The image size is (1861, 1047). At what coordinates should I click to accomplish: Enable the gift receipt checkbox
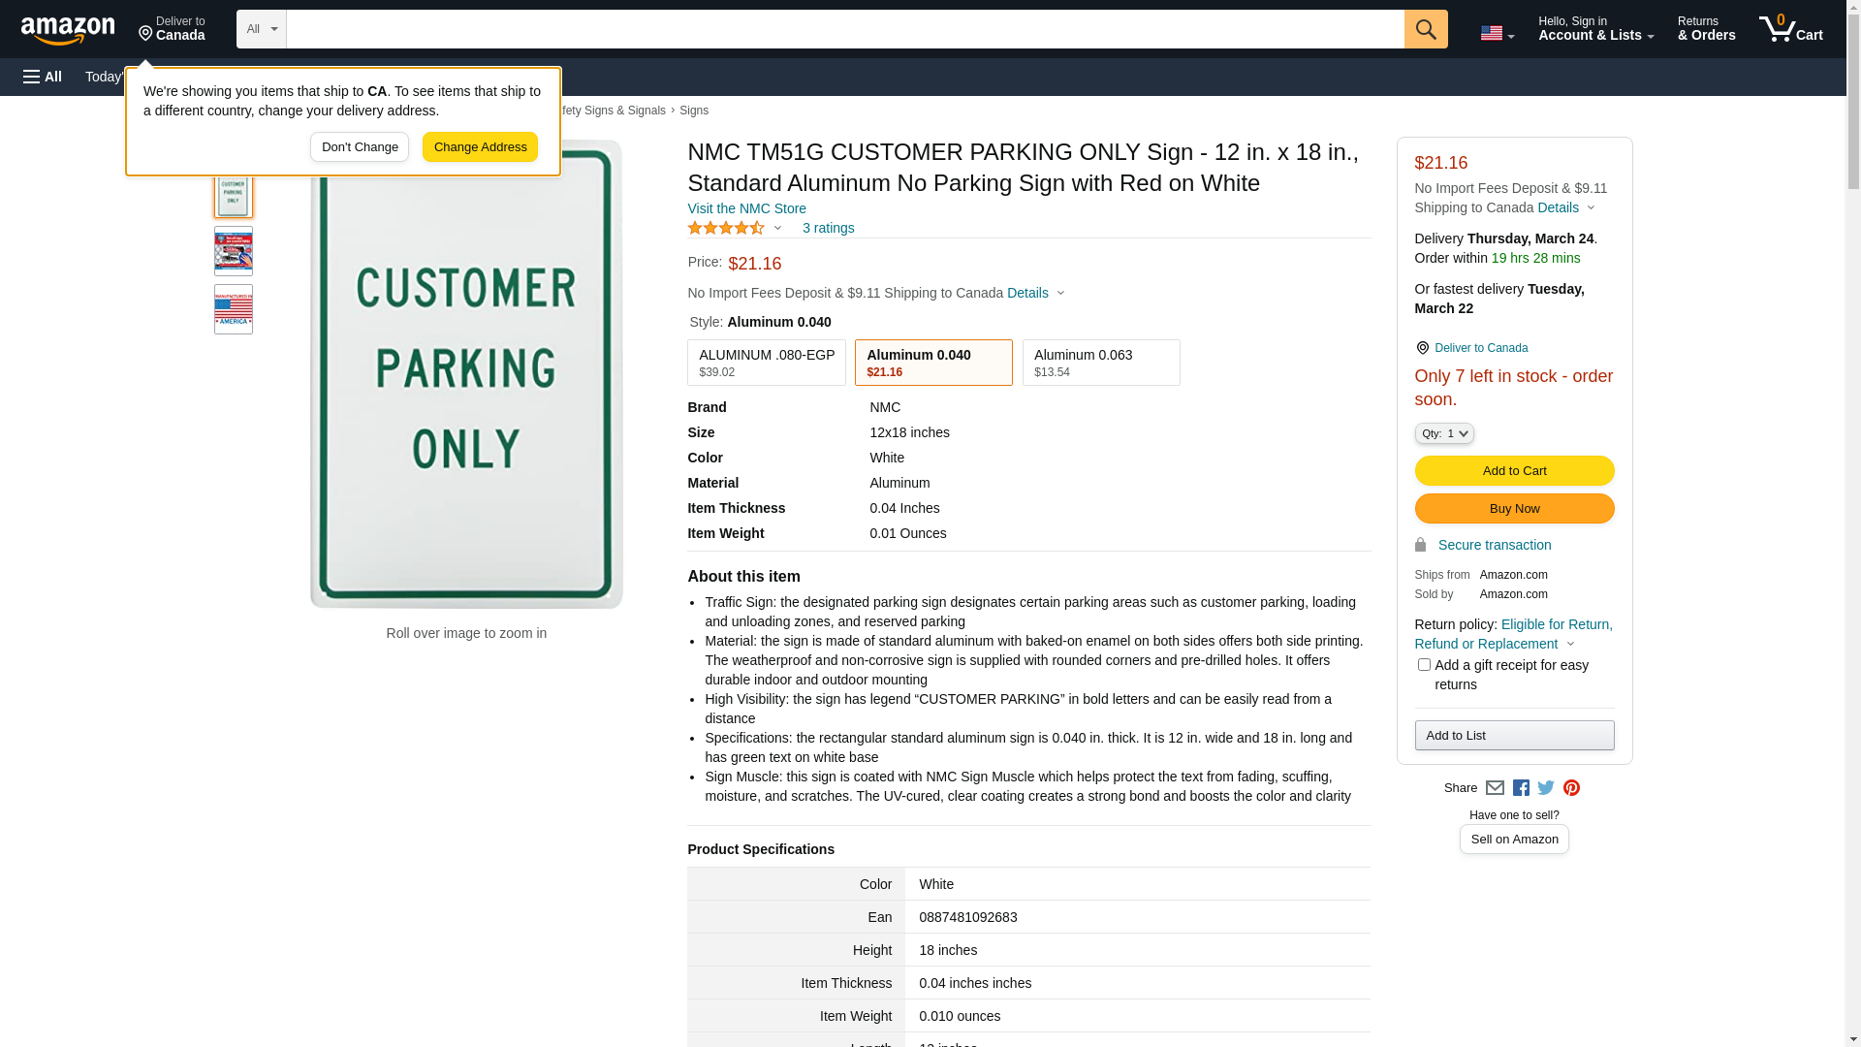tap(1424, 665)
